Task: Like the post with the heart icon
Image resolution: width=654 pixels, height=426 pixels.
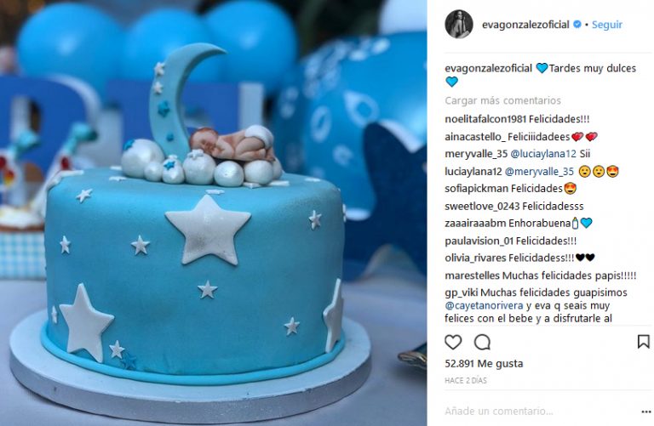Action: pos(453,343)
